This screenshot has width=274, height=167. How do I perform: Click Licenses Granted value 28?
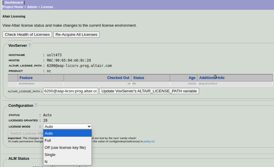(x=45, y=120)
